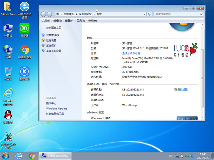Screen dimensions: 214x160
Task: Open the 计算机 desktop icon
Action: point(8,30)
